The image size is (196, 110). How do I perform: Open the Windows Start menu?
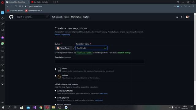coord(3,107)
